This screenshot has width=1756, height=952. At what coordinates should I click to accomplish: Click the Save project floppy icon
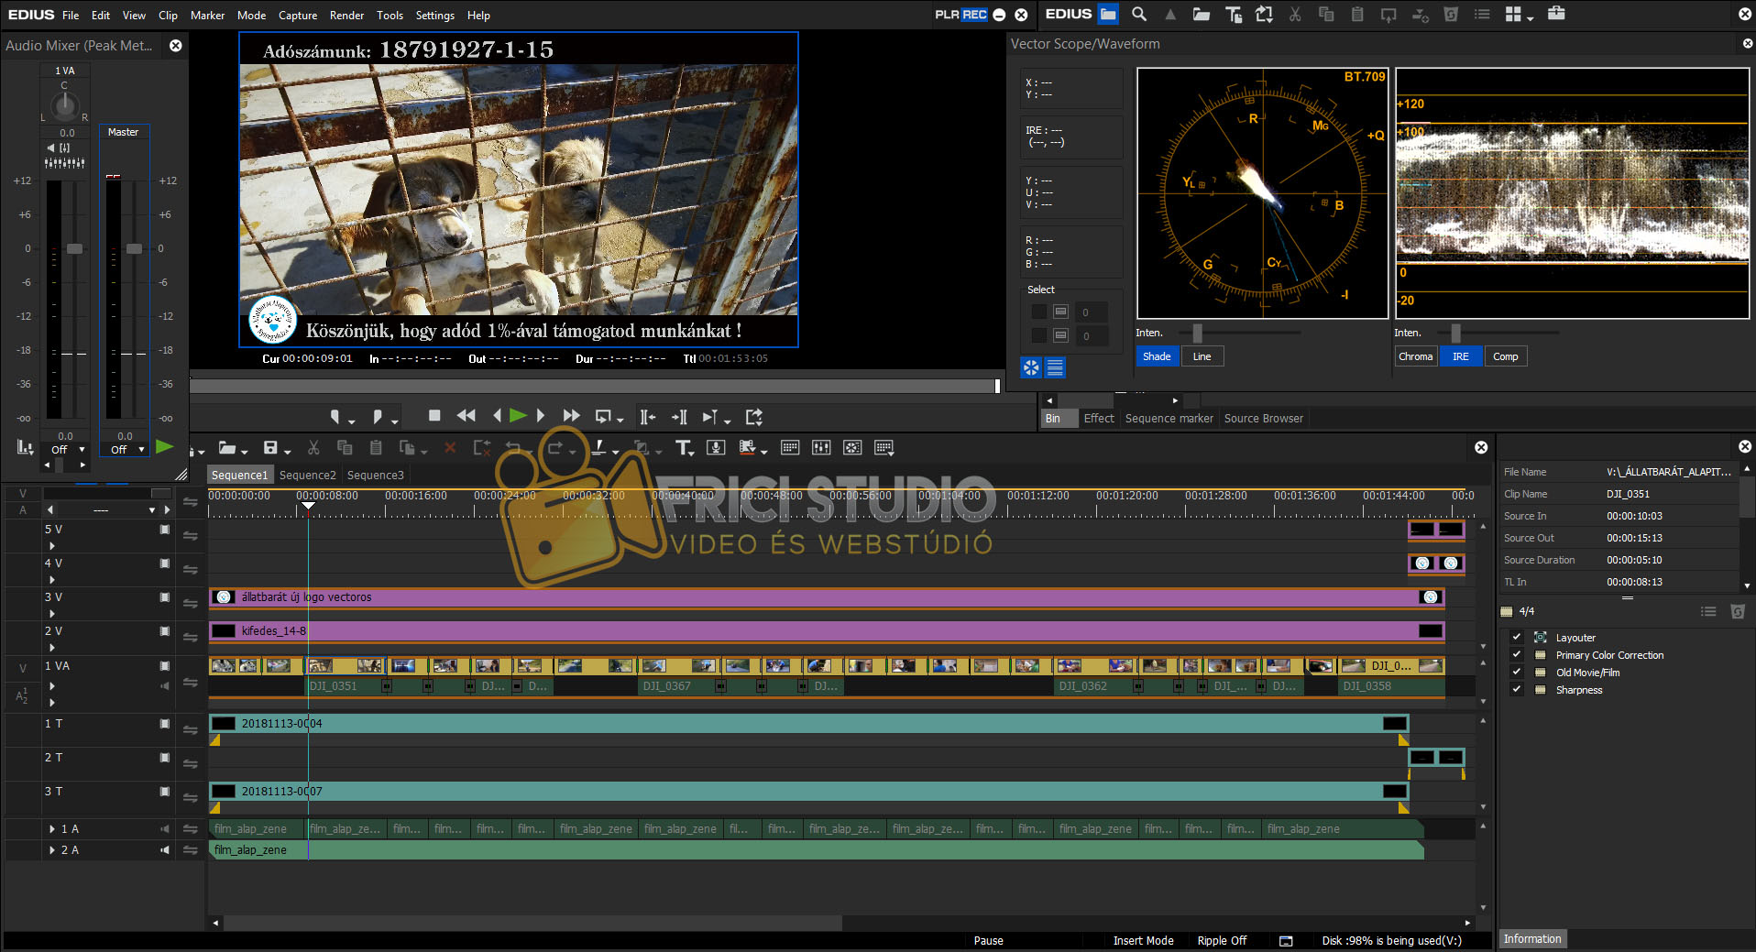click(x=270, y=448)
